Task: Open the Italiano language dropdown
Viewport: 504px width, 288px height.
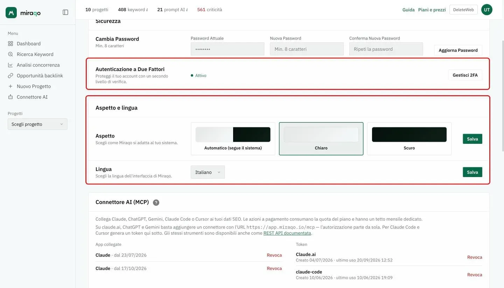Action: tap(208, 172)
